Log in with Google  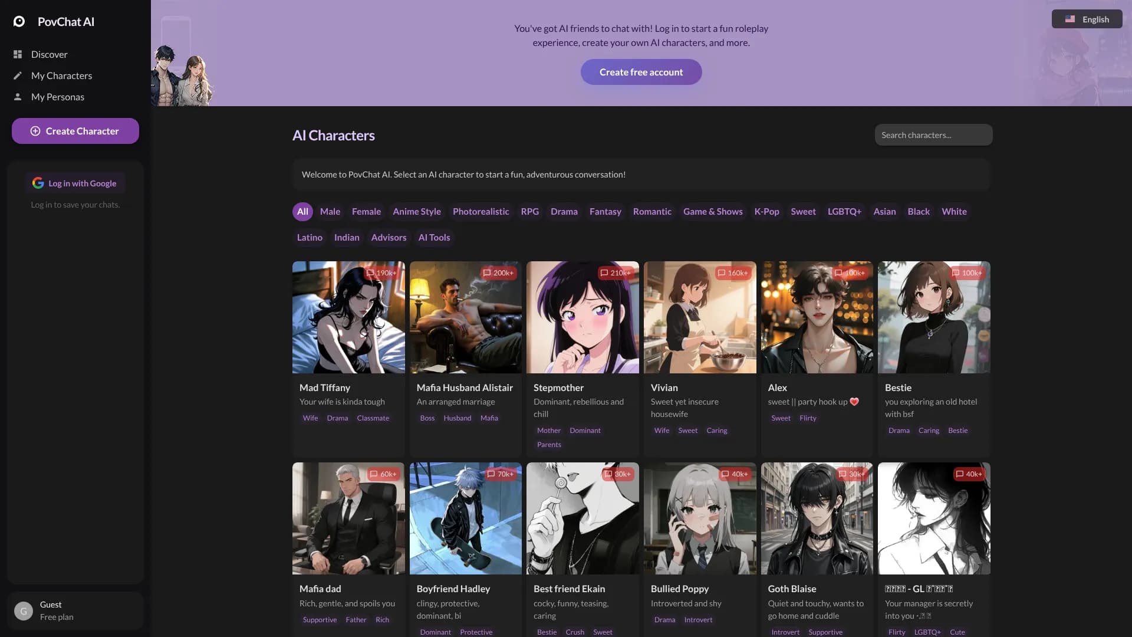tap(75, 183)
